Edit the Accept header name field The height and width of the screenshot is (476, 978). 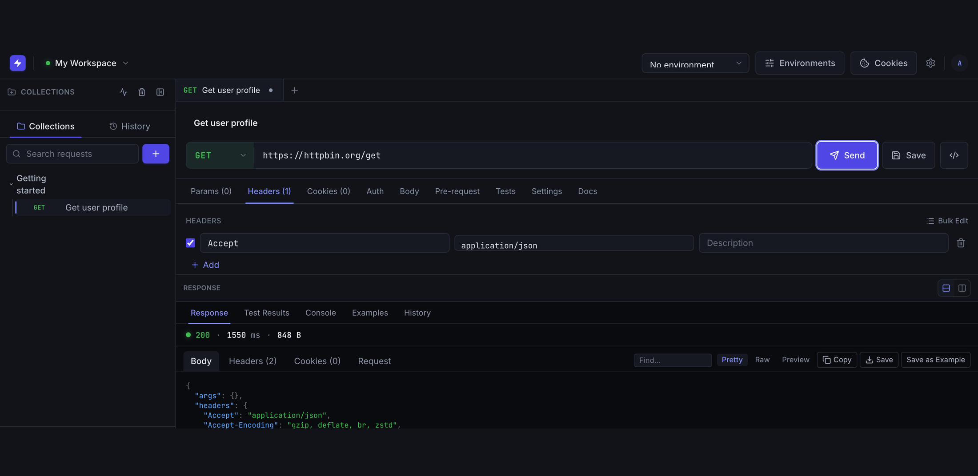pos(325,243)
